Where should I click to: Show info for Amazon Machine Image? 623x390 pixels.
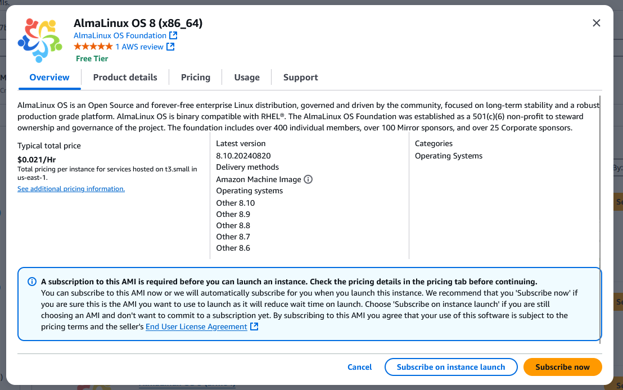pyautogui.click(x=308, y=179)
